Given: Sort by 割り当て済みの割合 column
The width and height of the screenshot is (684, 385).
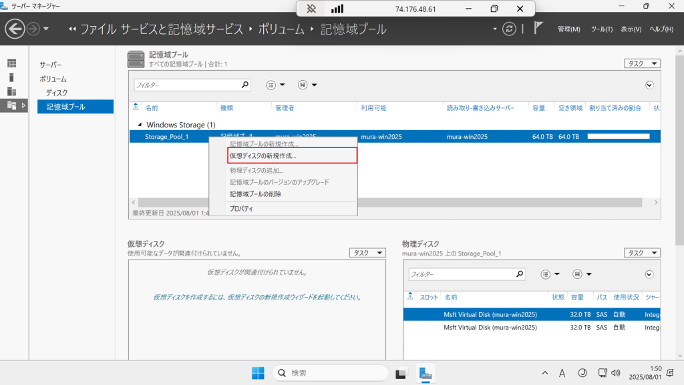Looking at the screenshot, I should (615, 108).
